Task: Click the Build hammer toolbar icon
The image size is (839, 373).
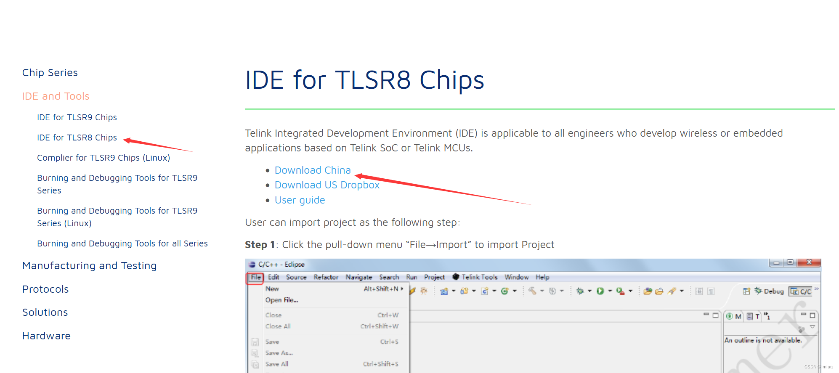Action: pyautogui.click(x=532, y=291)
